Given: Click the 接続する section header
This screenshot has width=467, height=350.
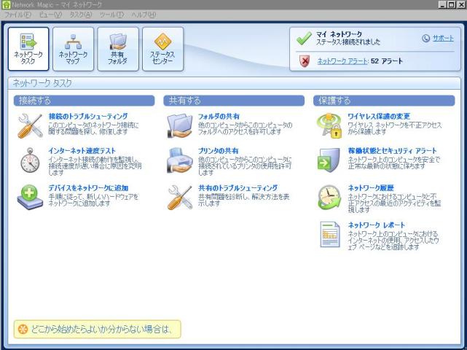Looking at the screenshot, I should tap(84, 101).
